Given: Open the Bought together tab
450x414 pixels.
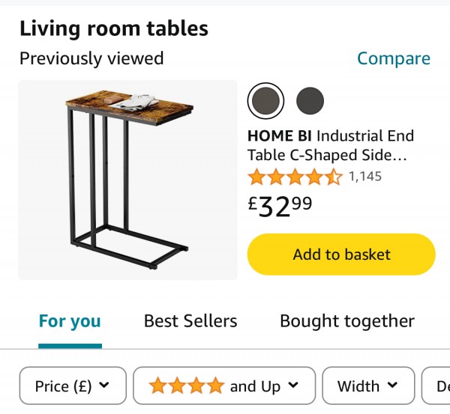Looking at the screenshot, I should point(347,321).
